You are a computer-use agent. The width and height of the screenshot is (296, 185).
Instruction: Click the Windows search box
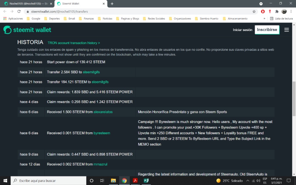coord(49,181)
